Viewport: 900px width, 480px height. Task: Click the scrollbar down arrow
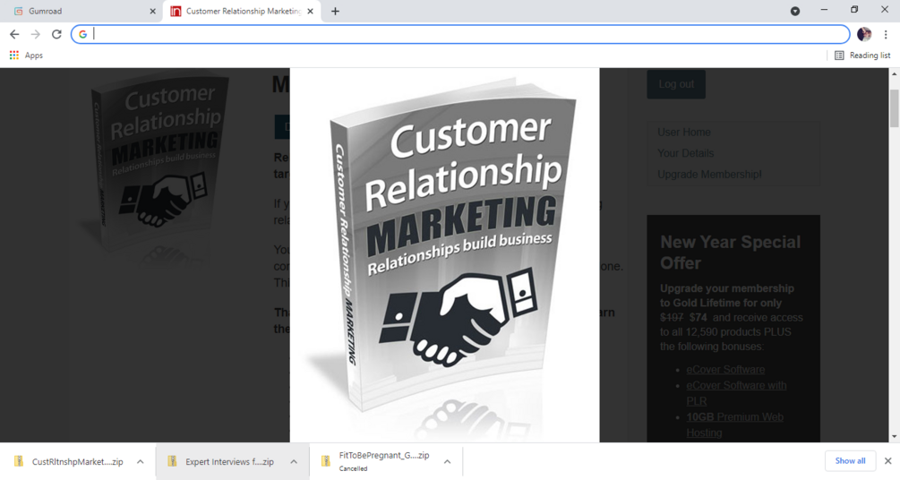895,437
